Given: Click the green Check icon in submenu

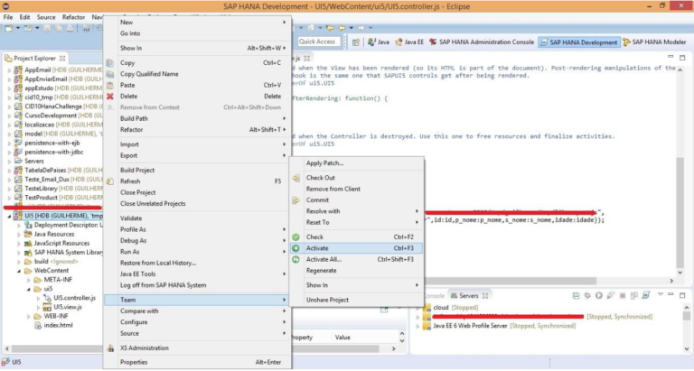Looking at the screenshot, I should [295, 237].
